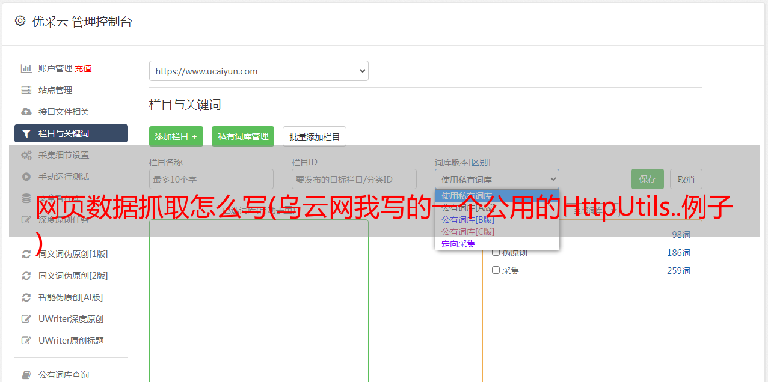Open 同义词伪原创[2版] tool

(73, 276)
